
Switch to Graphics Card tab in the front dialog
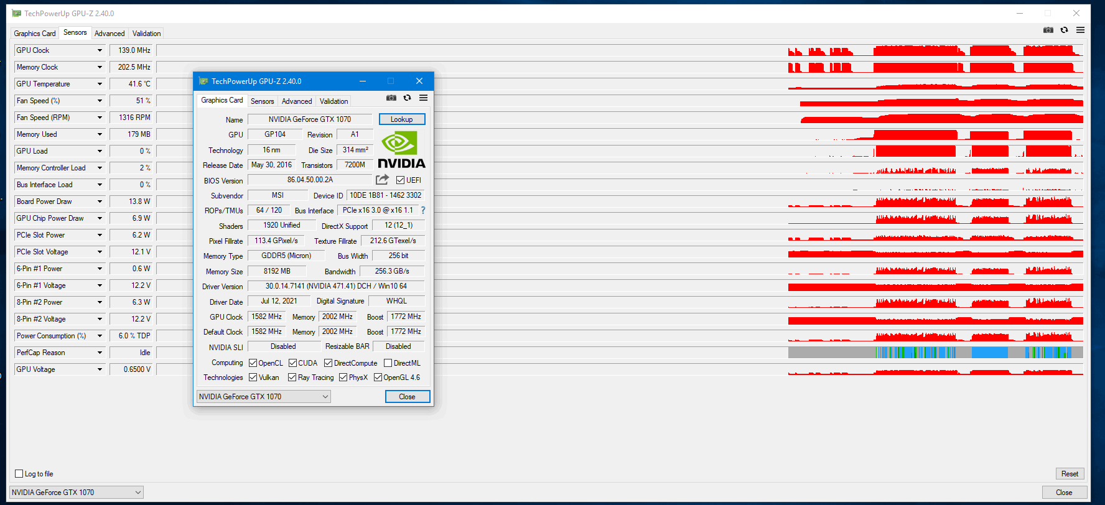(x=222, y=100)
